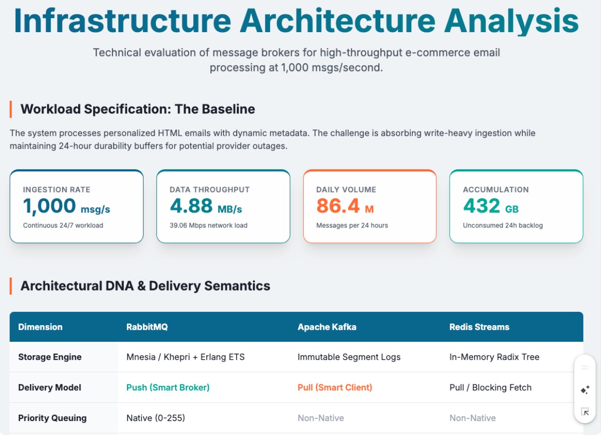This screenshot has width=601, height=435.
Task: Click the 'Mnesia / Khepri + Erlang ETS' cell
Action: pyautogui.click(x=185, y=357)
